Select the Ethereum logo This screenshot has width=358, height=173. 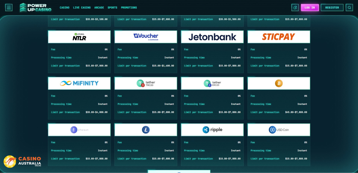point(79,130)
